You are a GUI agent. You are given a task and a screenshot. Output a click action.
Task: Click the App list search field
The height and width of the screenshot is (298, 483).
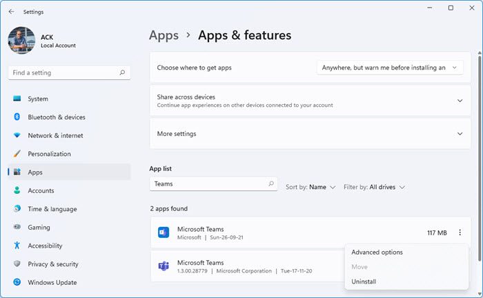(x=208, y=184)
